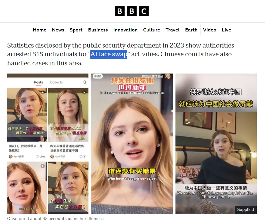Open the Home navigation link
Screen dimensions: 265x220
pos(39,30)
